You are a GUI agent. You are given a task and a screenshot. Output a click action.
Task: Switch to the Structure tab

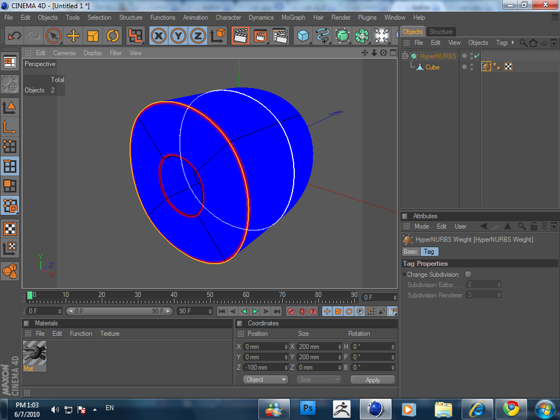tap(441, 32)
